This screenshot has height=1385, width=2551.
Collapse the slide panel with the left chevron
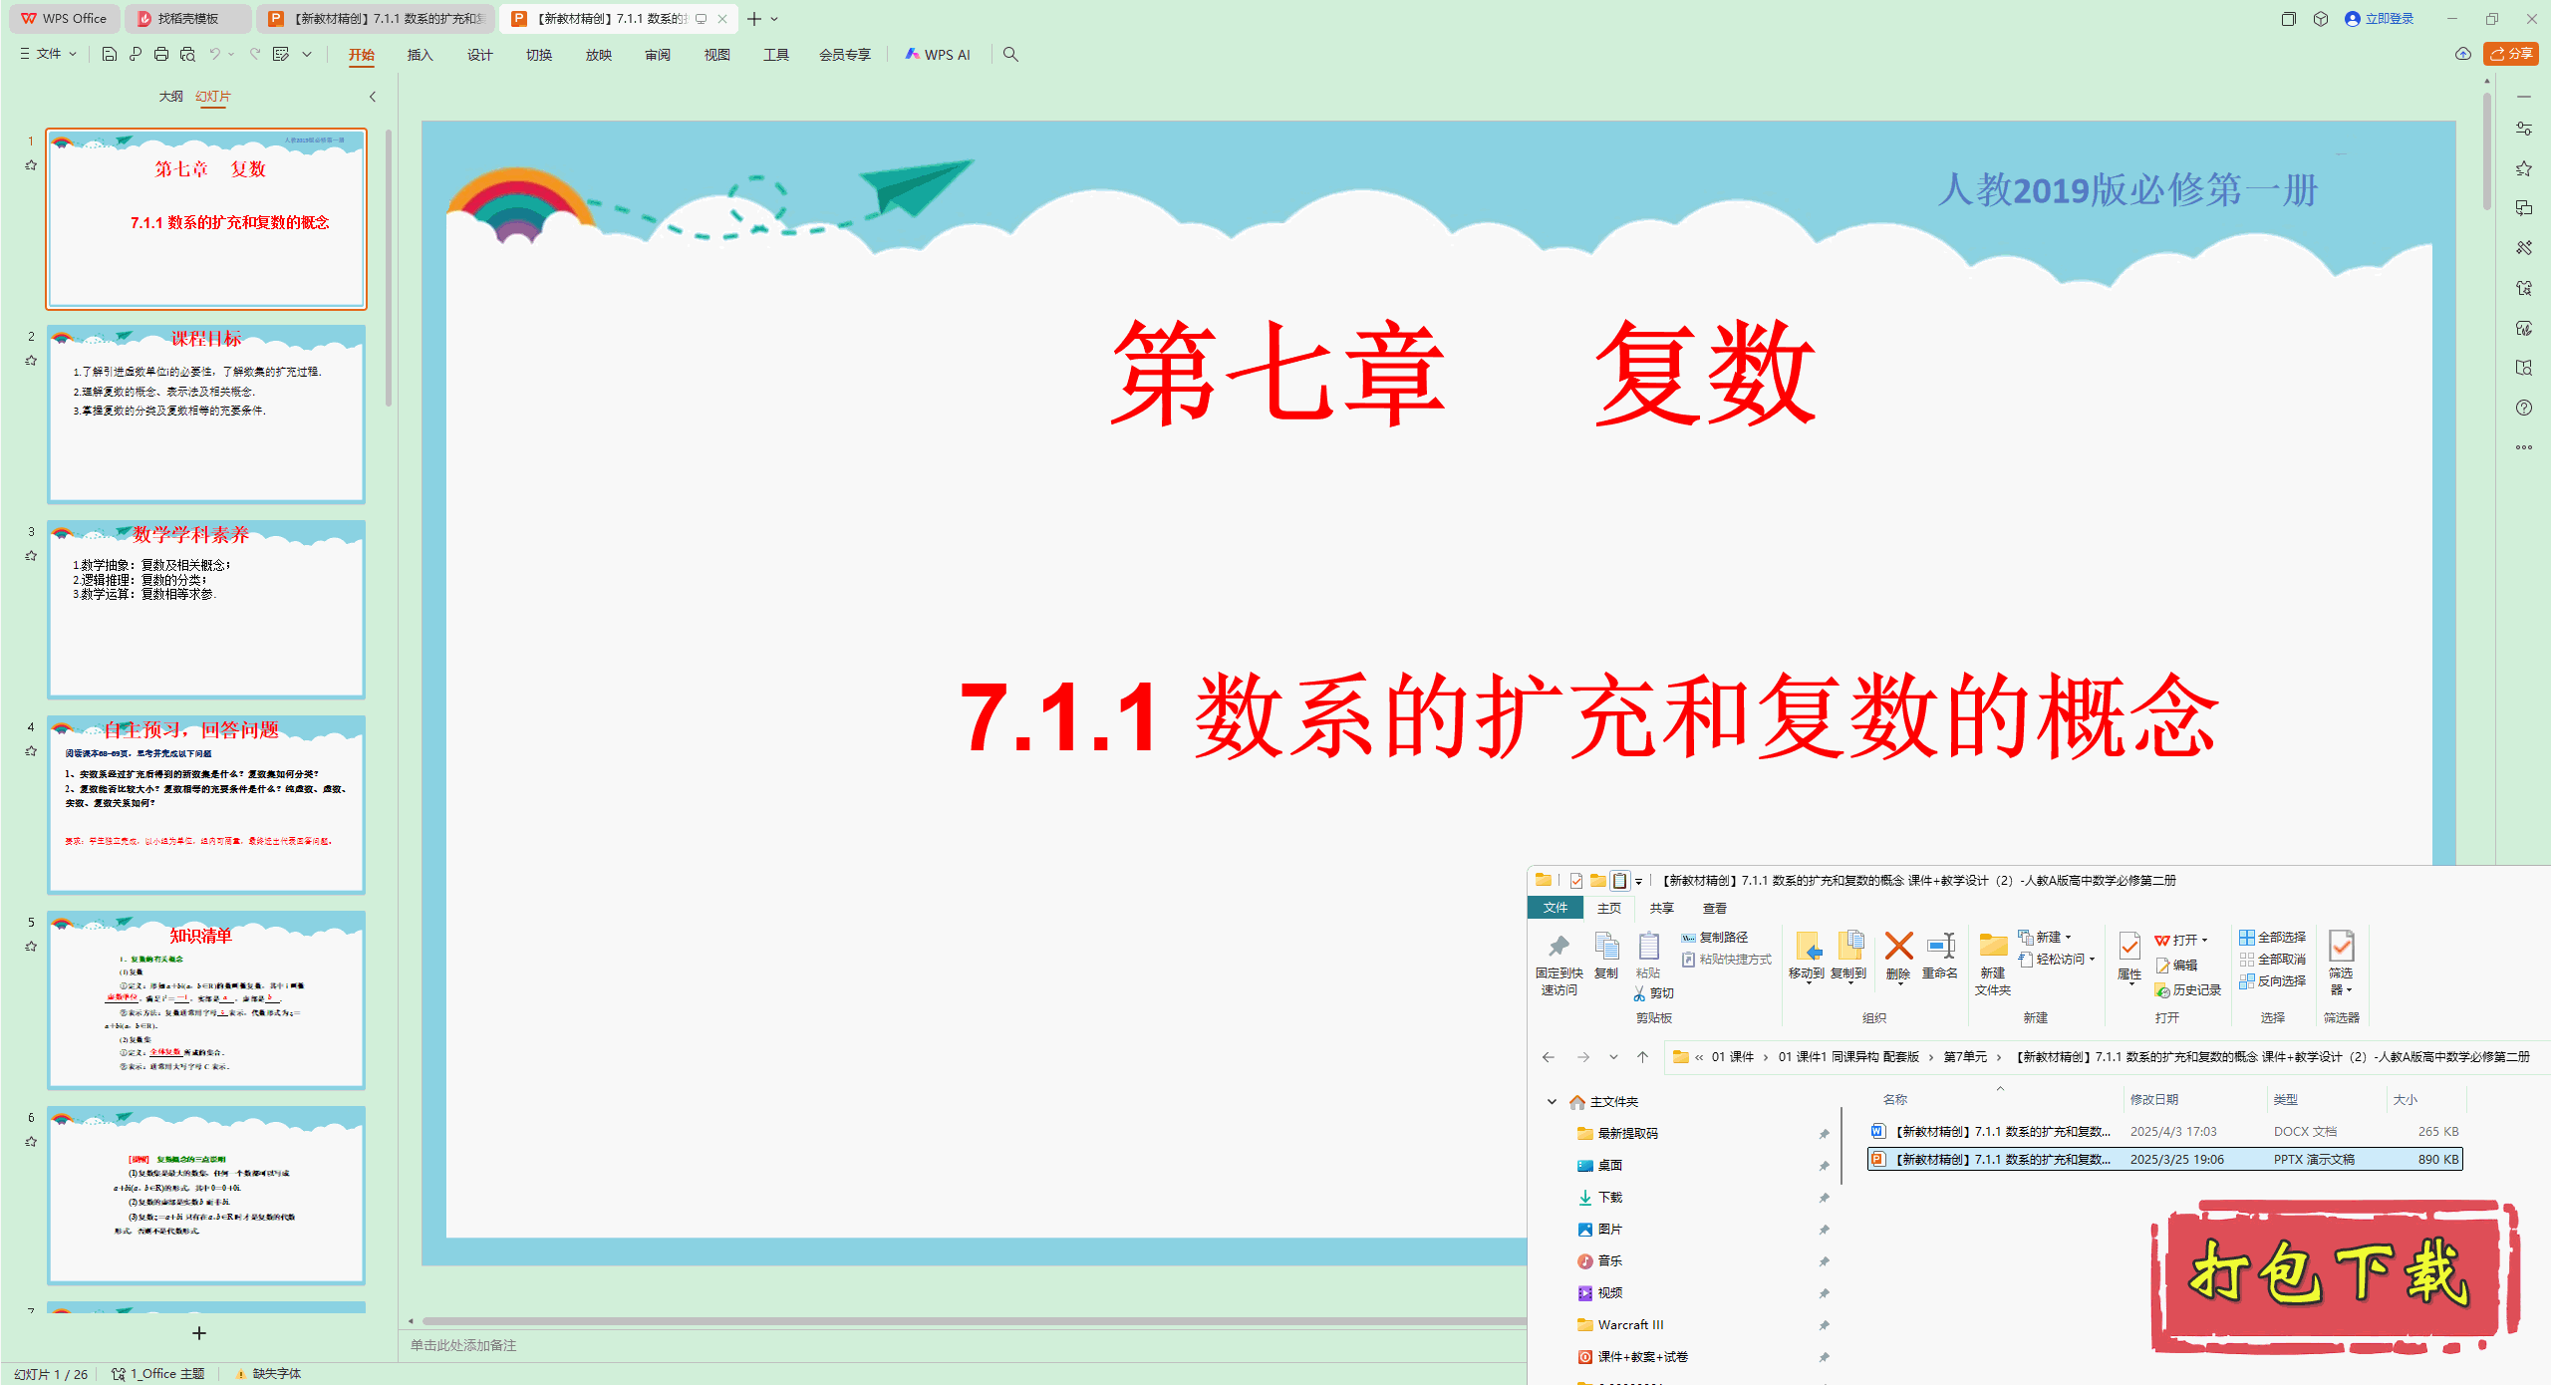[x=372, y=97]
